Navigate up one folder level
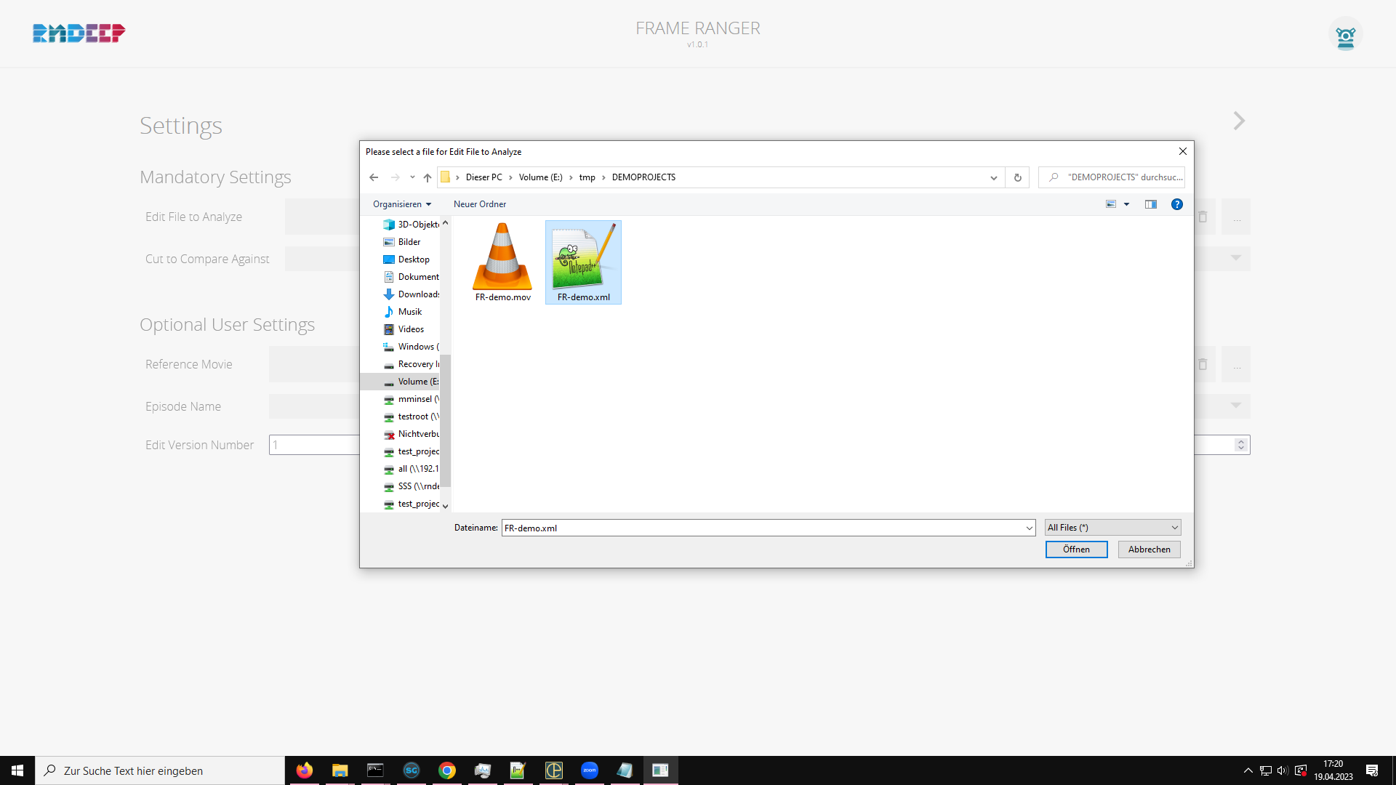Screen dimensions: 1396x785 [428, 177]
